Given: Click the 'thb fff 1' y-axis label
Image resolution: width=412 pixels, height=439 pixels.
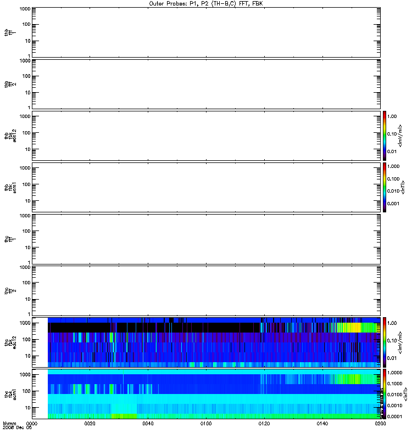Looking at the screenshot, I should tap(10, 33).
